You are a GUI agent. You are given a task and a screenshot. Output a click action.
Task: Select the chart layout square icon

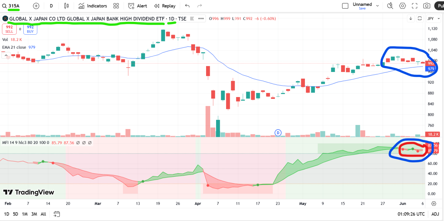(x=345, y=6)
